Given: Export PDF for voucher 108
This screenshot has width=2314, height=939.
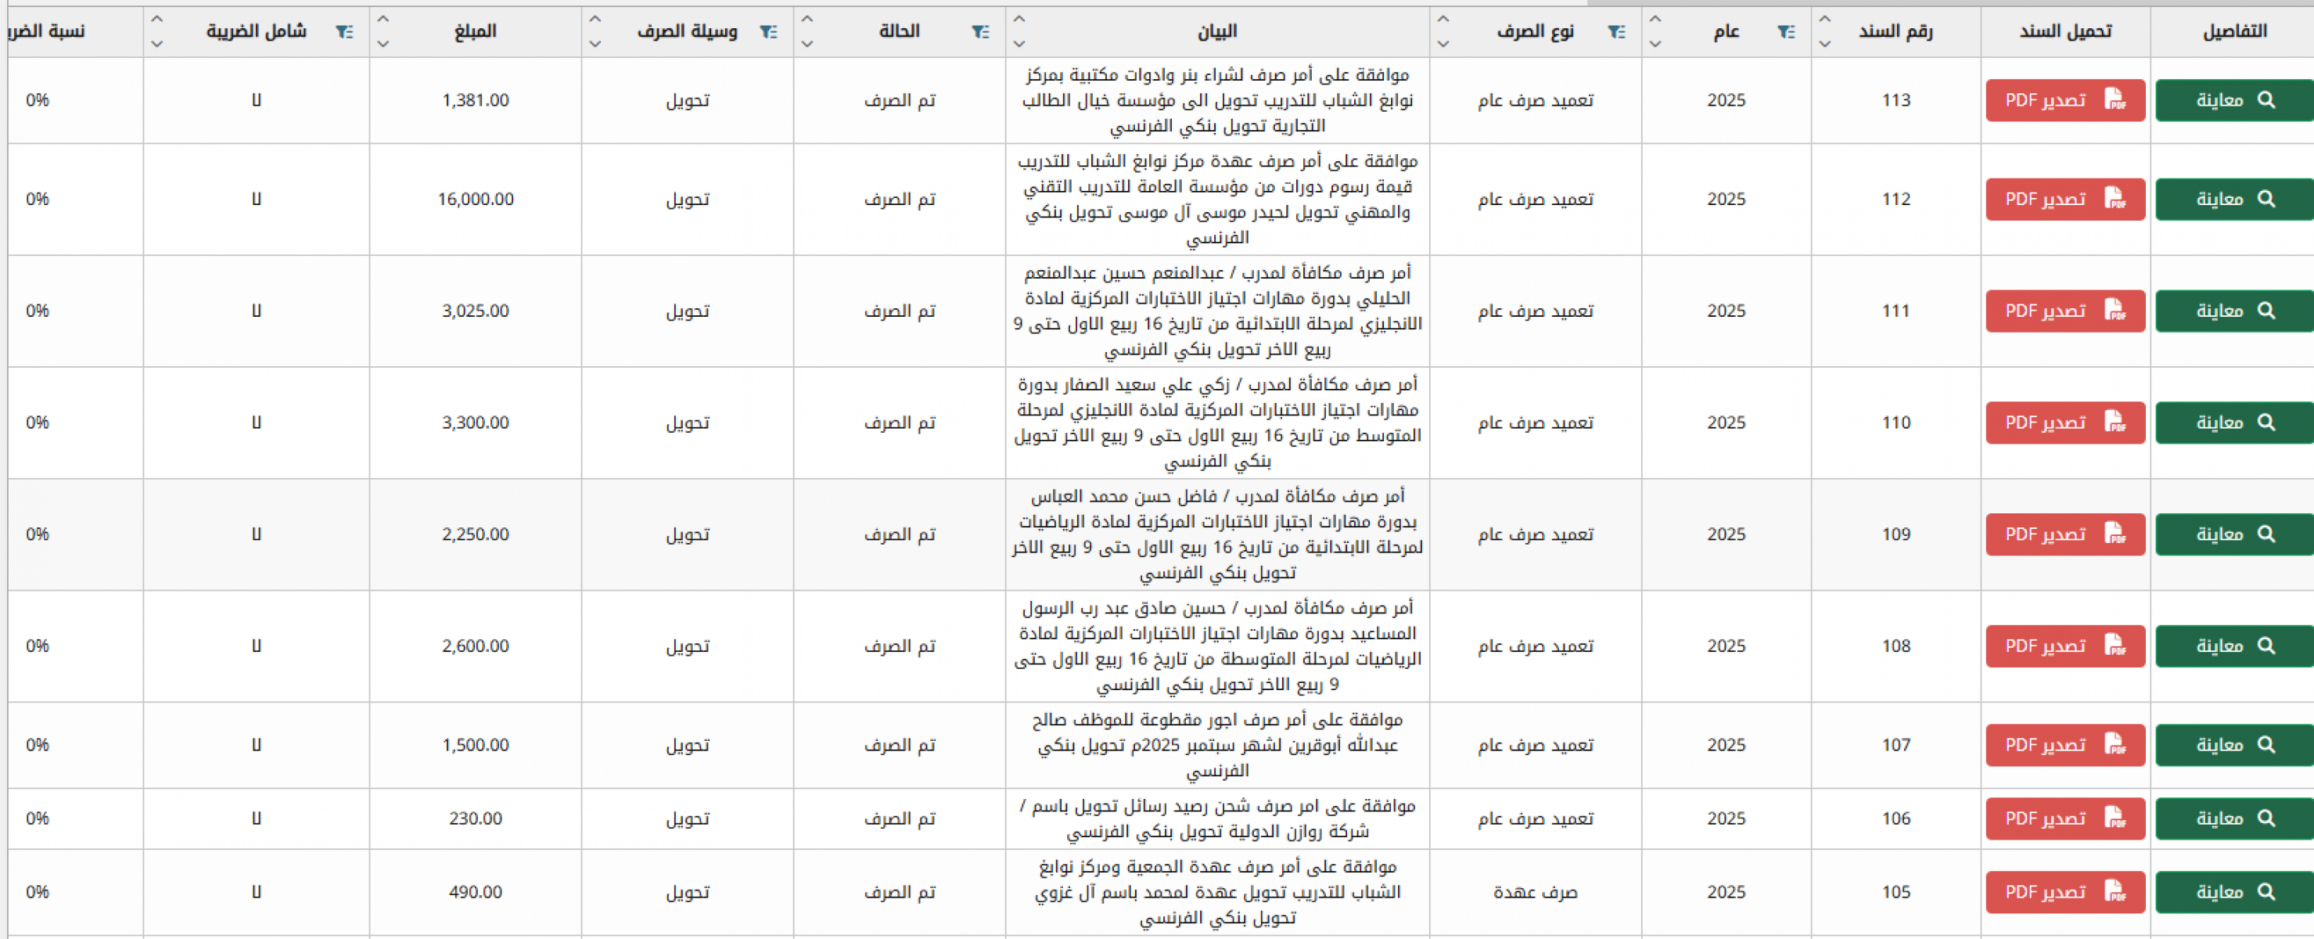Looking at the screenshot, I should tap(2064, 646).
